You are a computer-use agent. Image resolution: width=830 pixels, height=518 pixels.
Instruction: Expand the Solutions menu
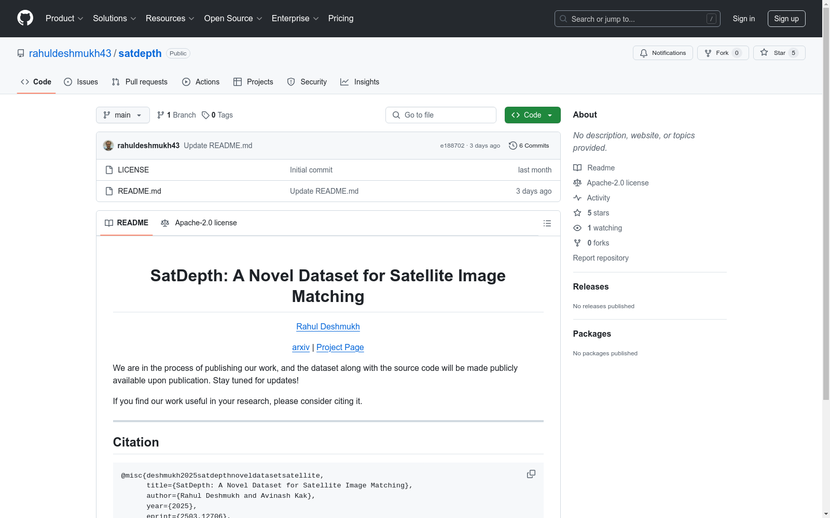[x=115, y=18]
